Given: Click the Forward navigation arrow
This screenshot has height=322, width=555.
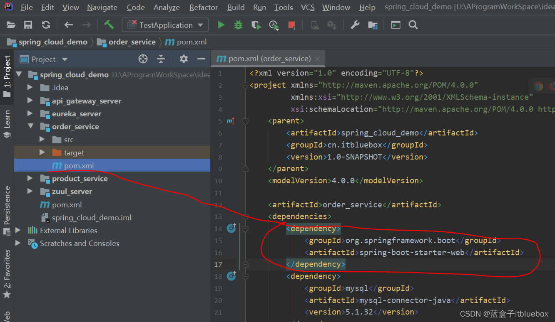Looking at the screenshot, I should tap(86, 25).
